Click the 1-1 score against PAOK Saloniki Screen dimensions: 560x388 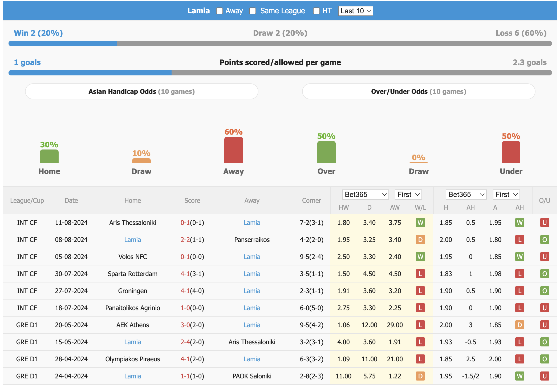click(x=185, y=376)
